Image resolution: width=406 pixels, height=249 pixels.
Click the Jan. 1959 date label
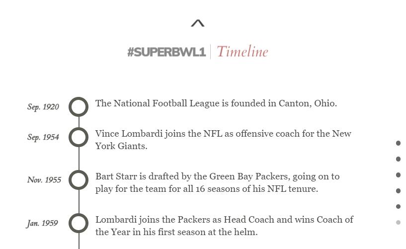[x=42, y=223]
